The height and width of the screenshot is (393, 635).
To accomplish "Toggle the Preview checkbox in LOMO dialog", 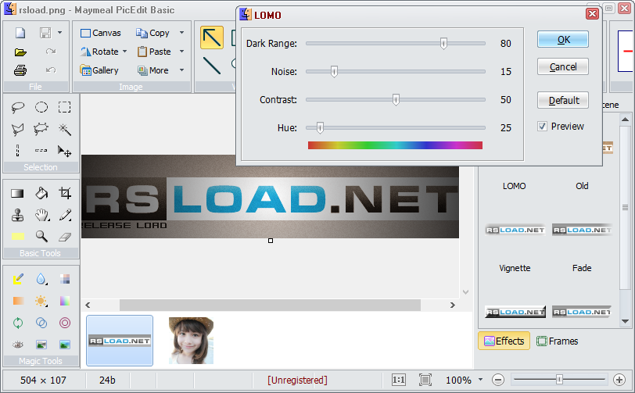I will [x=542, y=127].
